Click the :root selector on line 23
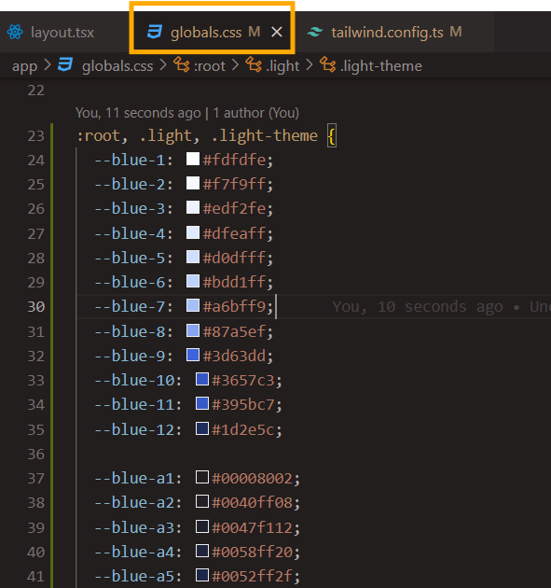 click(x=99, y=135)
